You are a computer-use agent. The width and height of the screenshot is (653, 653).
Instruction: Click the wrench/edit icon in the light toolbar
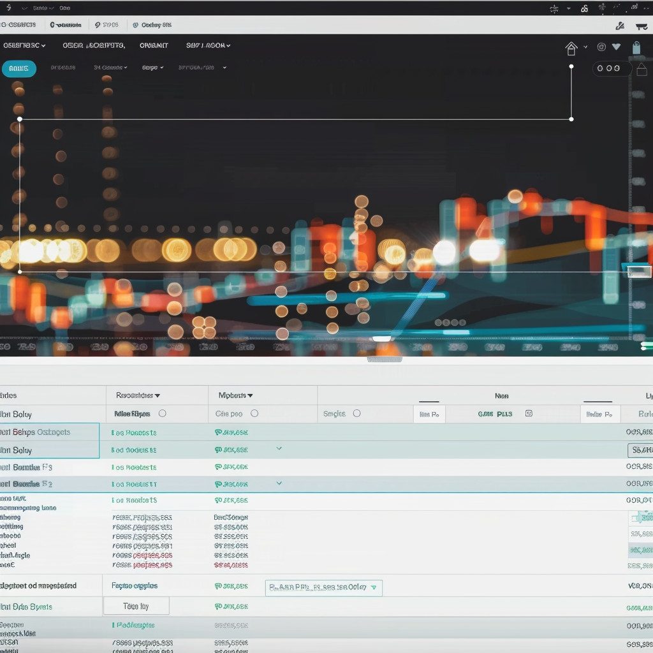[620, 26]
